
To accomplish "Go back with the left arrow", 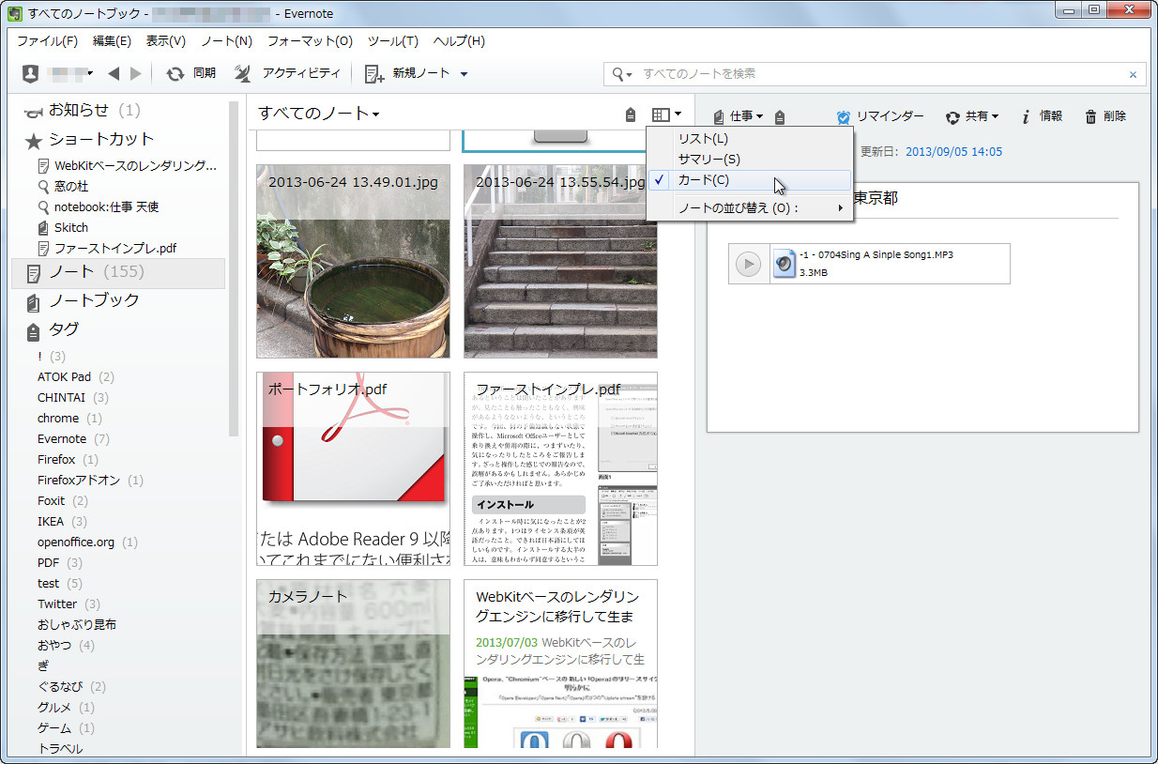I will (114, 73).
